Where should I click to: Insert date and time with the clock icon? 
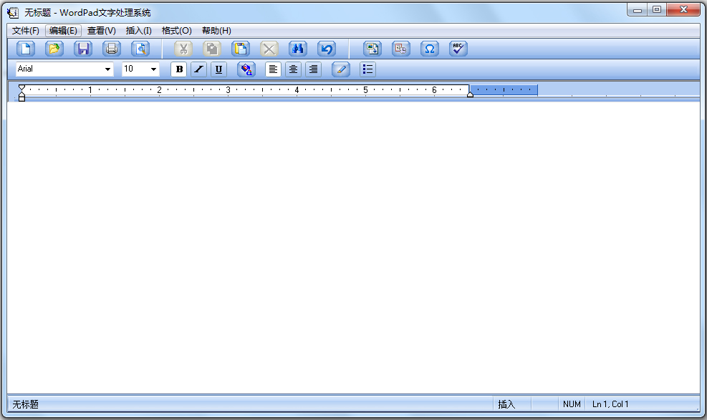pos(401,49)
